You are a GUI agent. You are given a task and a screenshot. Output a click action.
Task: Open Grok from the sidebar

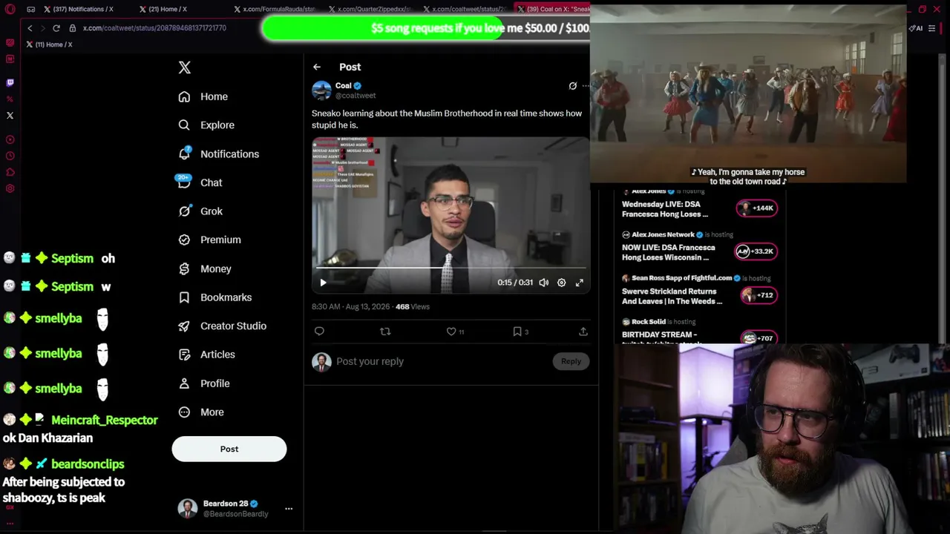[200, 211]
